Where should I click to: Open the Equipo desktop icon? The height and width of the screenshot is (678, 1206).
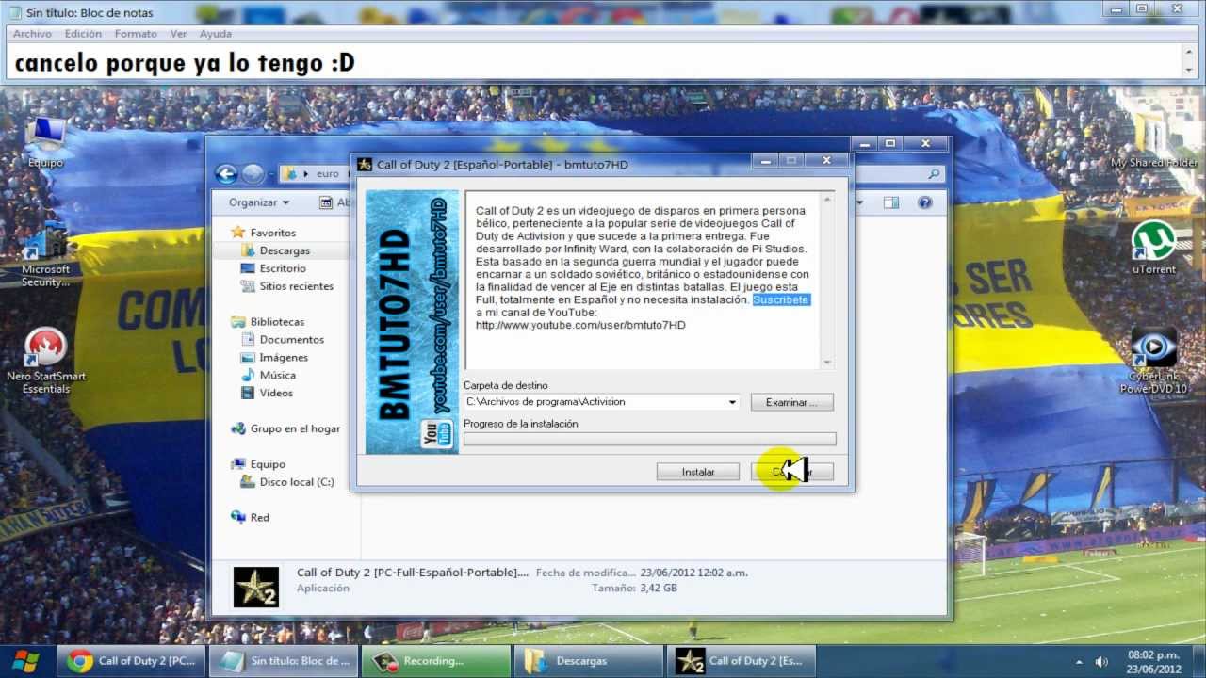click(x=45, y=142)
